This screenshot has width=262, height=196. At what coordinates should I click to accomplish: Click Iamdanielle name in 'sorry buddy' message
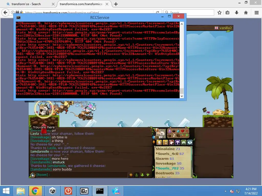41,169
